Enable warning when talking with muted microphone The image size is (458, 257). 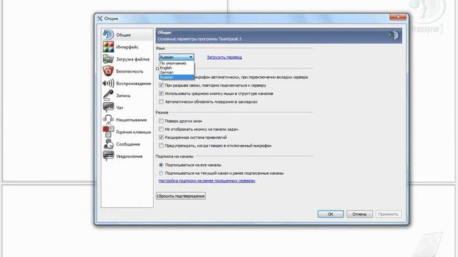coord(161,145)
